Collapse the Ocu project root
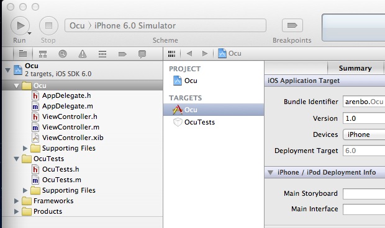 point(8,70)
